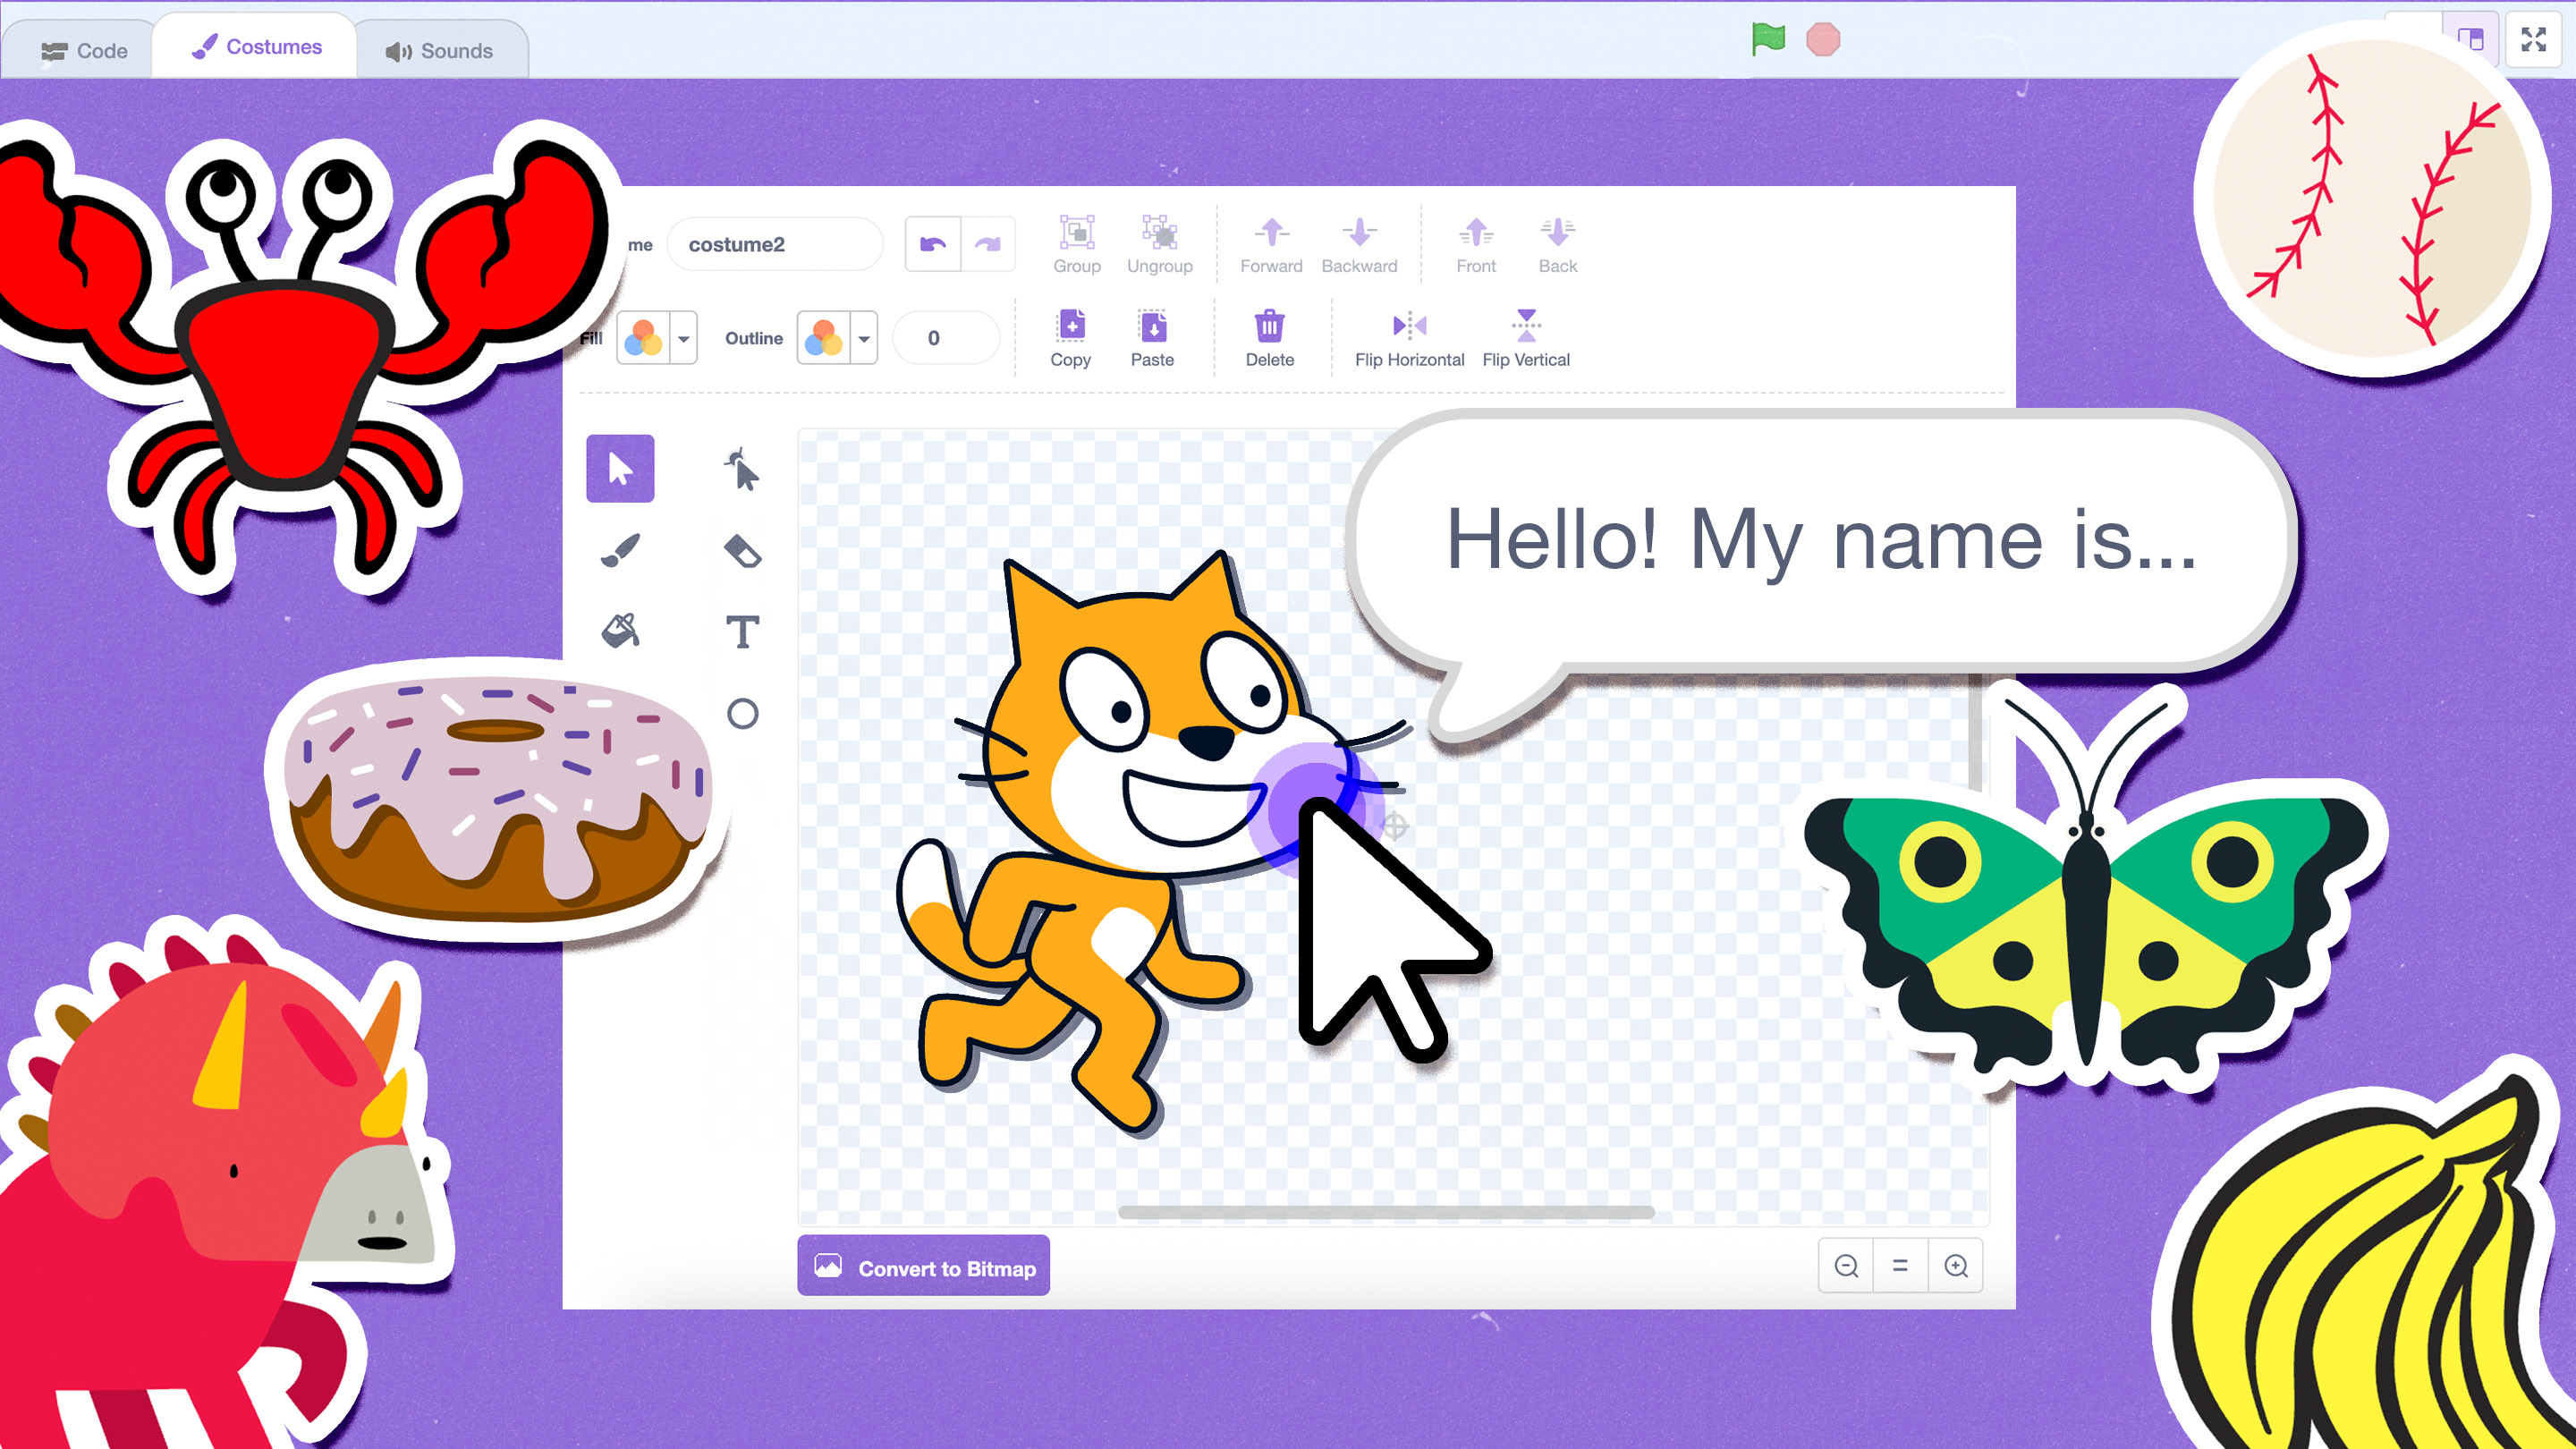Click the costume2 name field
Screen dimensions: 2576x1449
tap(775, 244)
